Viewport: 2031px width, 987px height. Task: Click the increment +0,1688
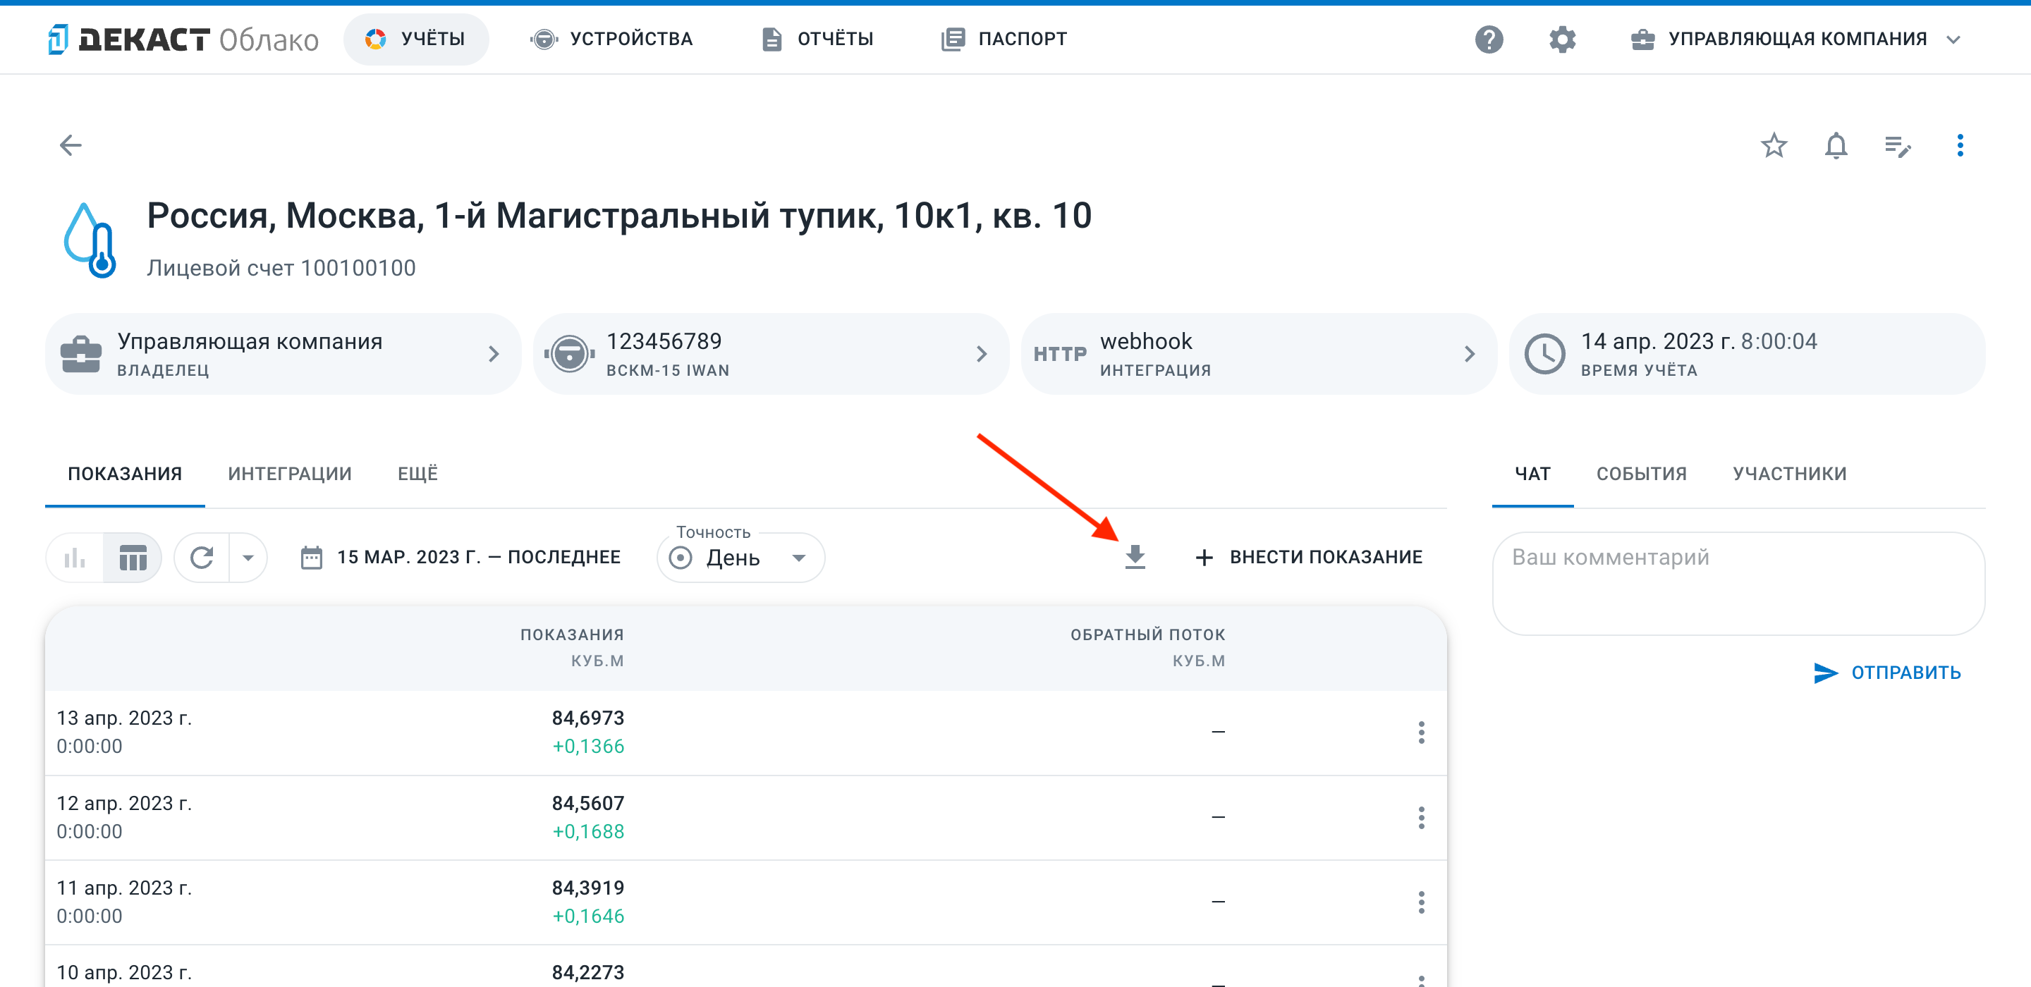pyautogui.click(x=588, y=832)
